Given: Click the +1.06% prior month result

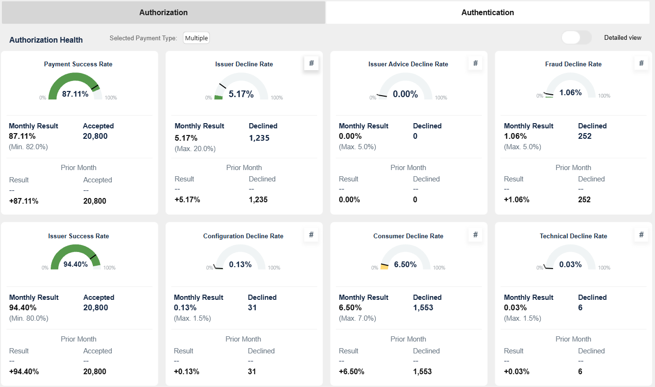Looking at the screenshot, I should pyautogui.click(x=517, y=199).
